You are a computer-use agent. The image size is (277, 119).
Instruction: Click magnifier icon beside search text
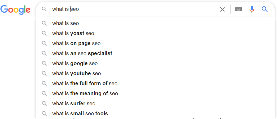[x=44, y=9]
